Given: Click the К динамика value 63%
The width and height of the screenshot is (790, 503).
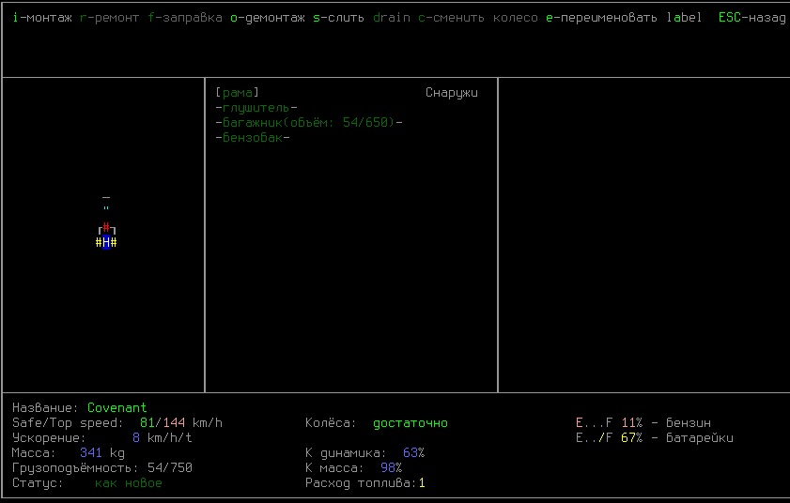Looking at the screenshot, I should click(414, 452).
